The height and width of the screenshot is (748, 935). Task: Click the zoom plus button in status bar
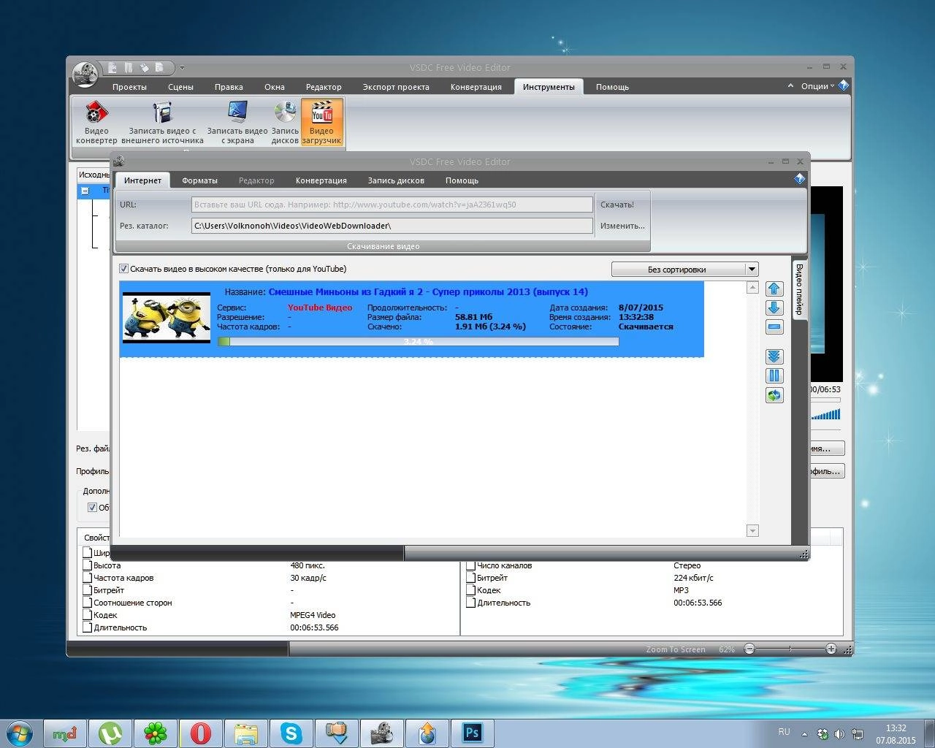coord(831,649)
